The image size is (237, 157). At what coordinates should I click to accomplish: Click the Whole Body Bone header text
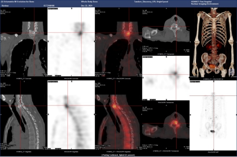pos(89,2)
